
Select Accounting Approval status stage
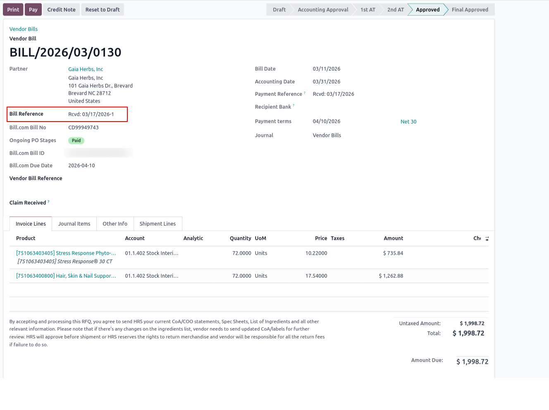click(323, 10)
